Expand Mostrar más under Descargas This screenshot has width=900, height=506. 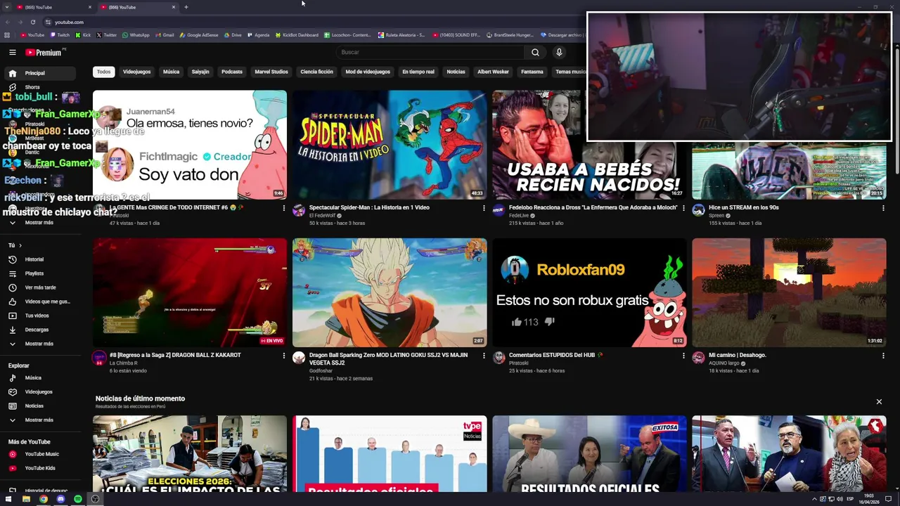pos(40,344)
